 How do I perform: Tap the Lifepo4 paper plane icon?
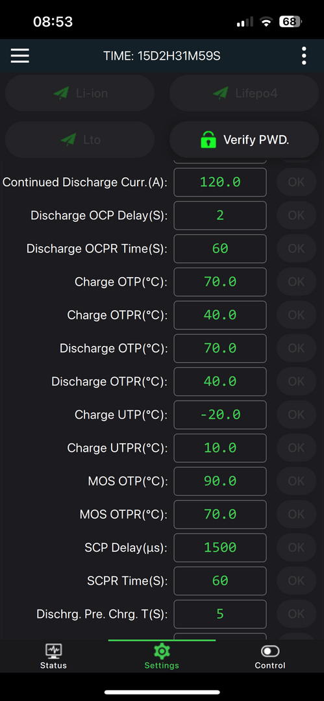click(220, 93)
